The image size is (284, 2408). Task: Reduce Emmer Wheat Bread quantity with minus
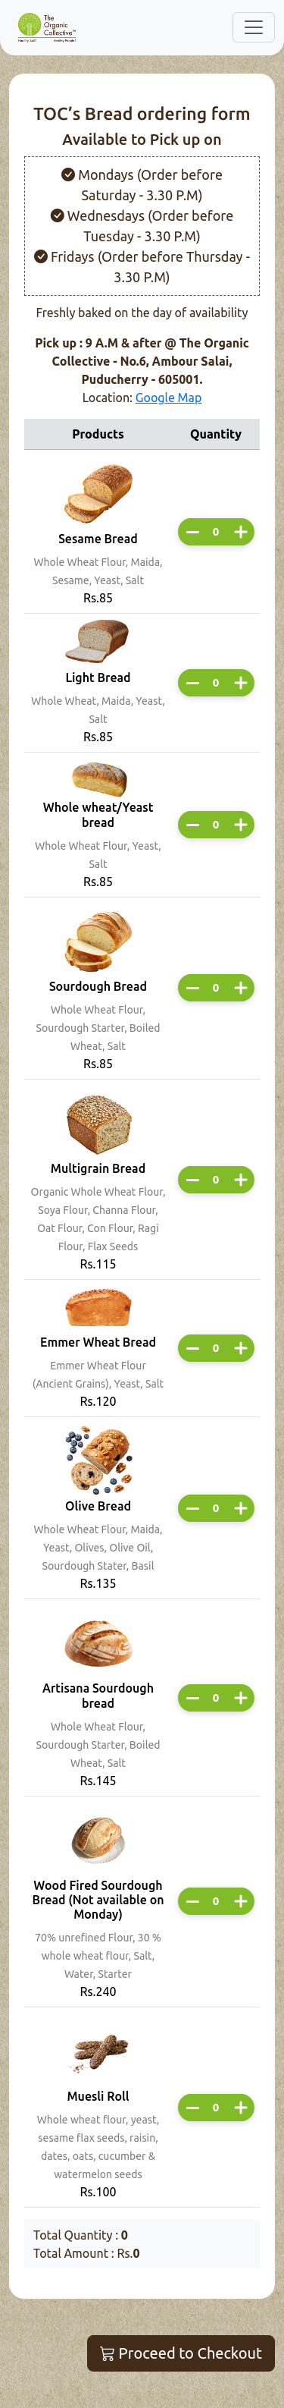click(192, 1348)
